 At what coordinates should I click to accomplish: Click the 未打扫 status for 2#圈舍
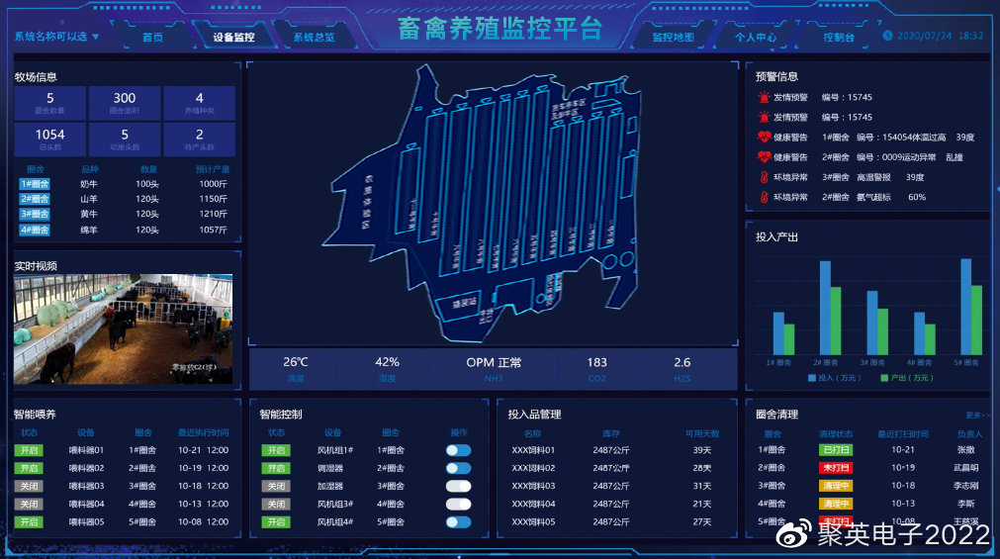(836, 468)
